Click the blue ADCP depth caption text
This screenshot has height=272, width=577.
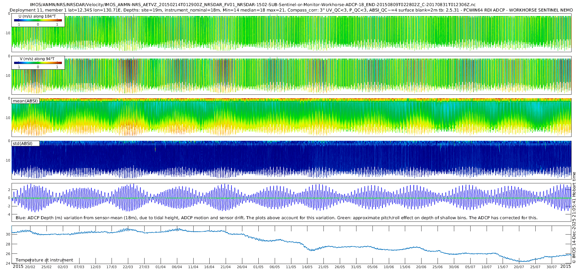[276, 218]
